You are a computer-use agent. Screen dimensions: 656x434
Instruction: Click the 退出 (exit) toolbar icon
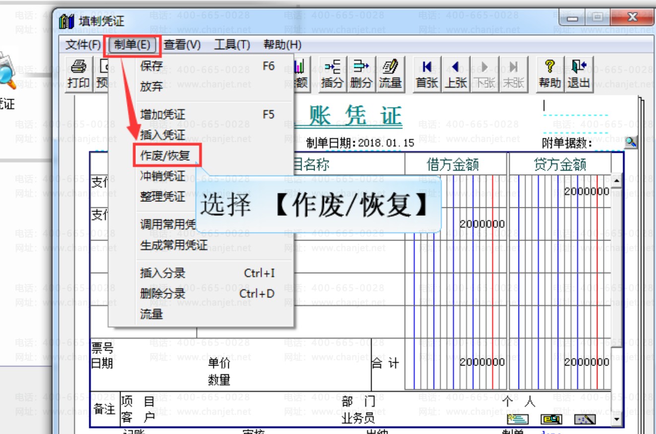[579, 74]
